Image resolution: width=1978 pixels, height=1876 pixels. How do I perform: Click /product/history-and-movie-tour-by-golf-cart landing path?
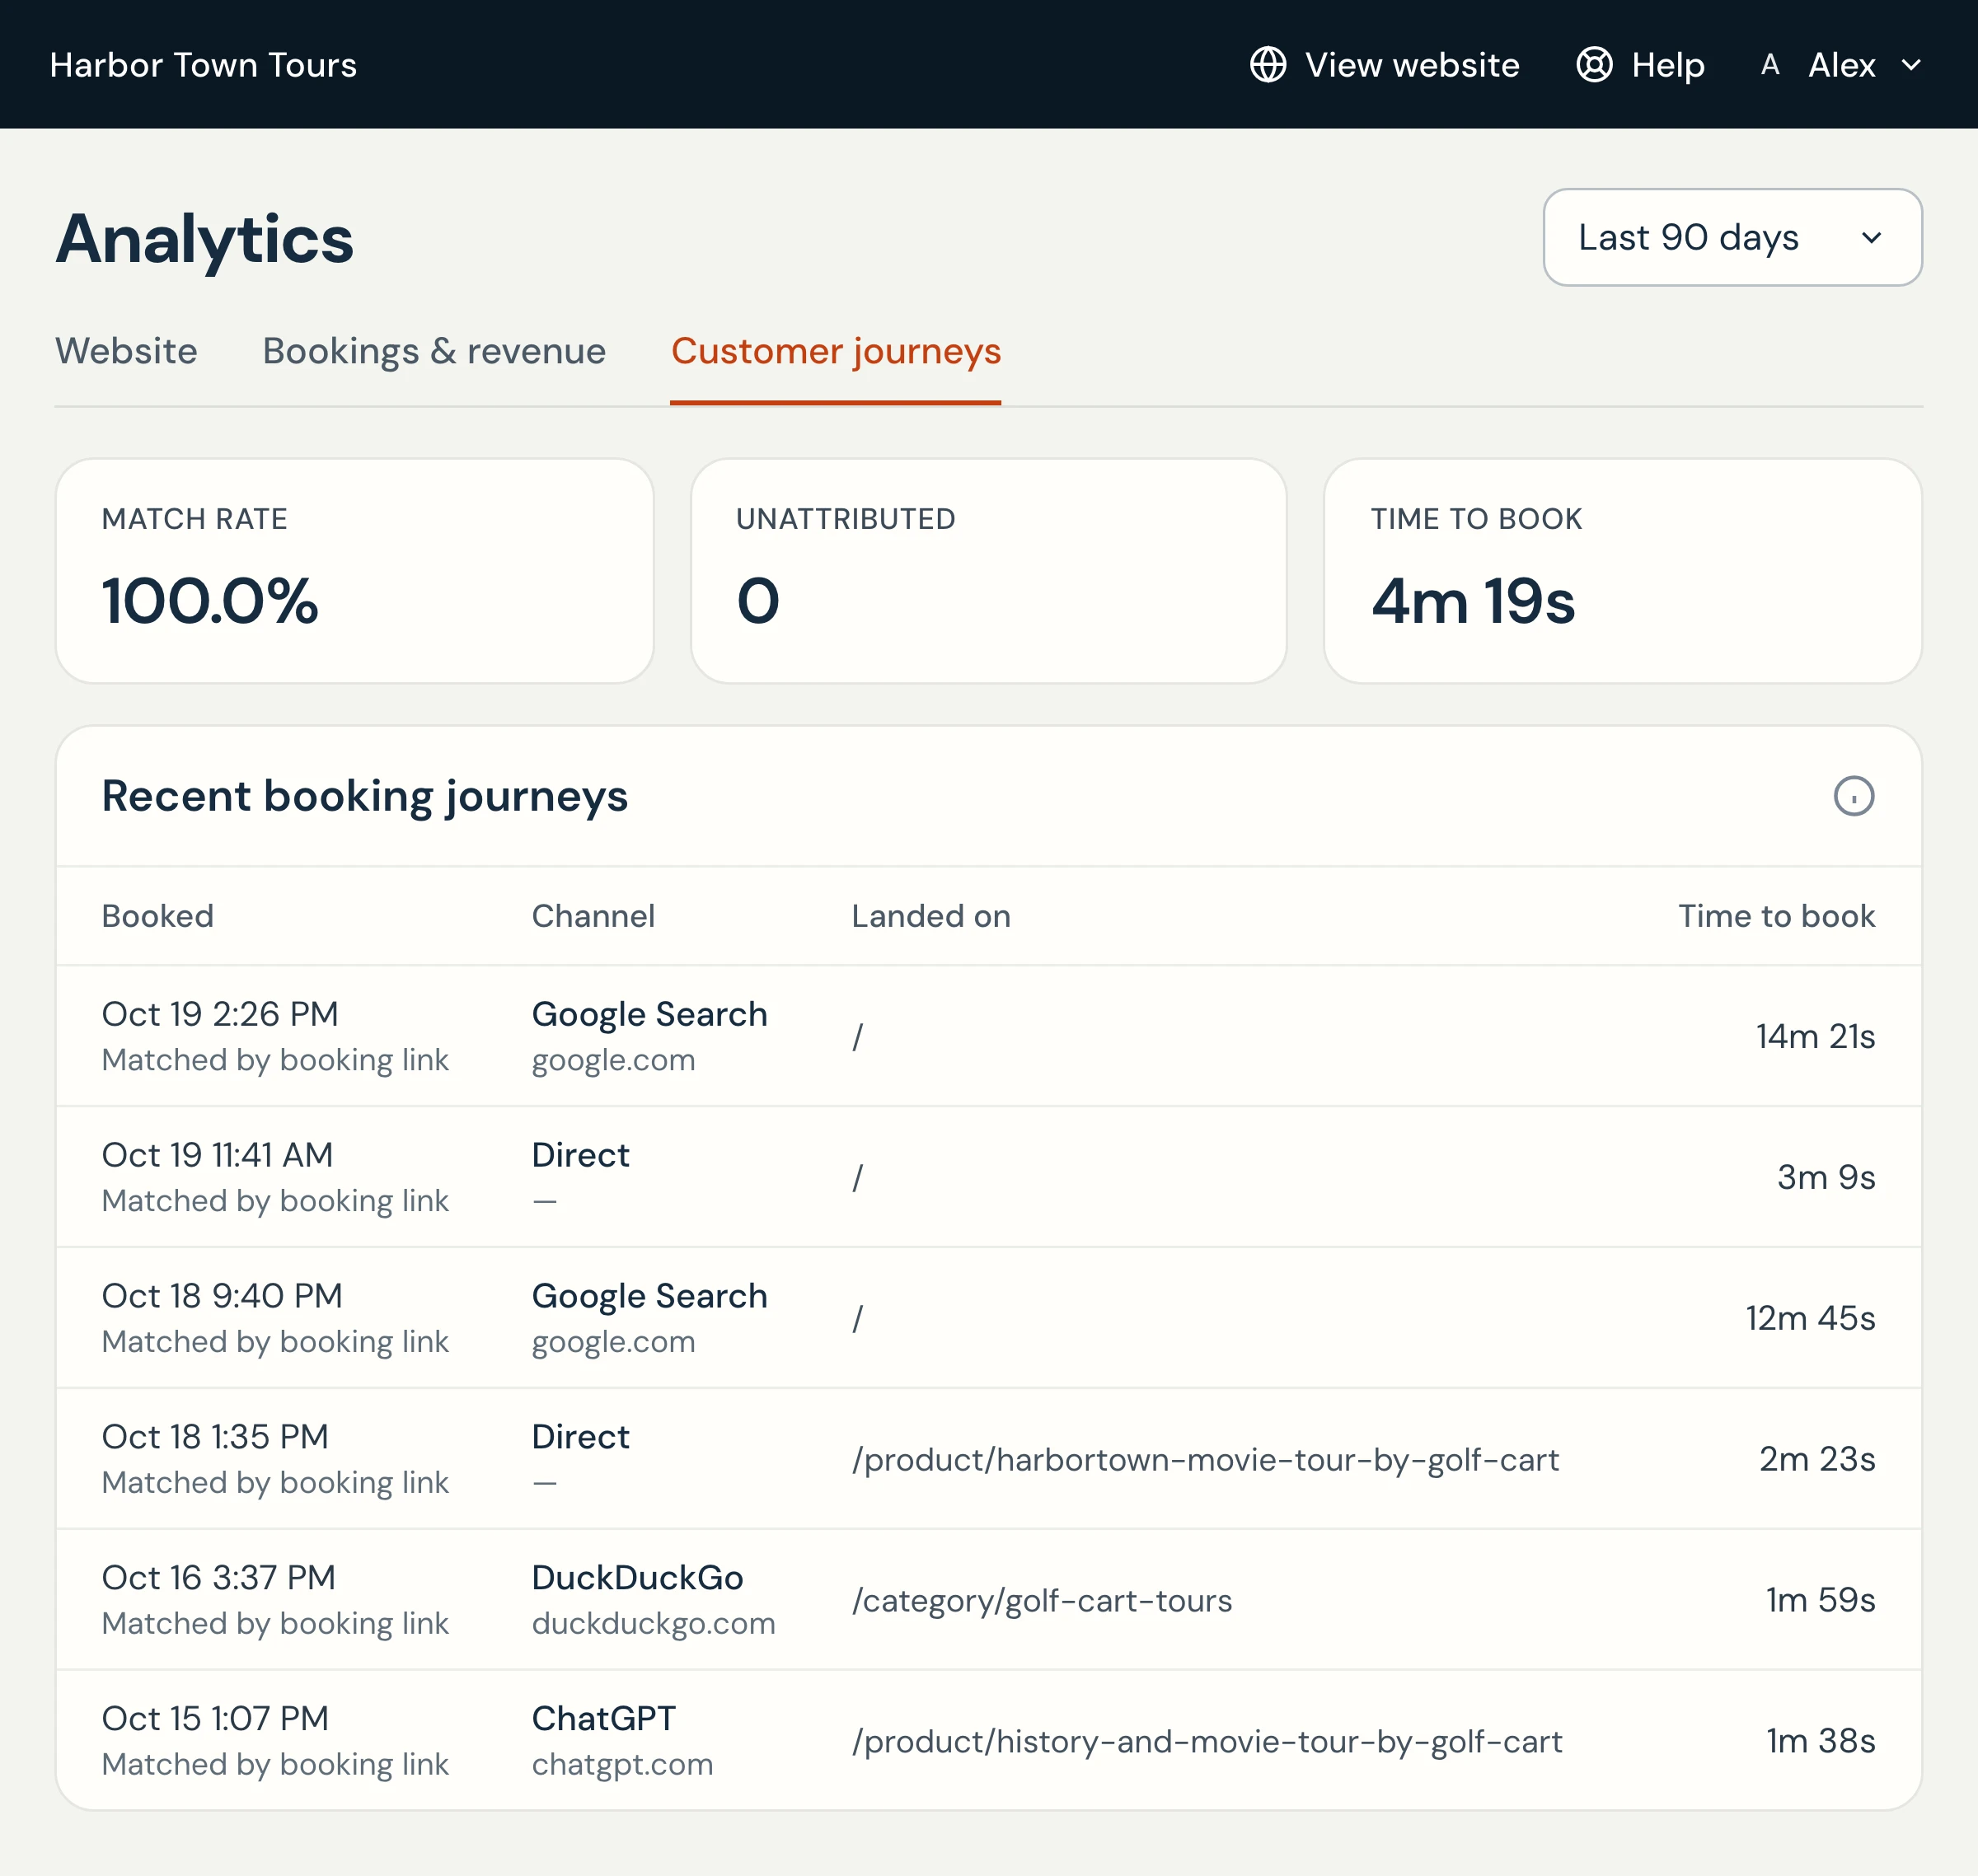pos(1207,1742)
